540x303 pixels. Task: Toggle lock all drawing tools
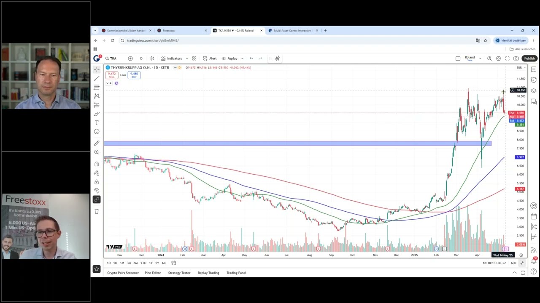pyautogui.click(x=97, y=182)
